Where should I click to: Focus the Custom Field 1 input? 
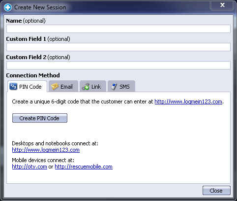point(118,47)
